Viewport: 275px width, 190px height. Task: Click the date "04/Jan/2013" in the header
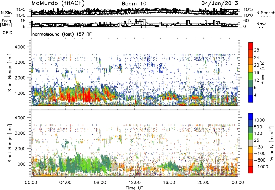point(220,3)
